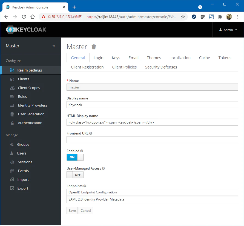Click the Authentication lock icon
The height and width of the screenshot is (226, 244).
pos(12,123)
